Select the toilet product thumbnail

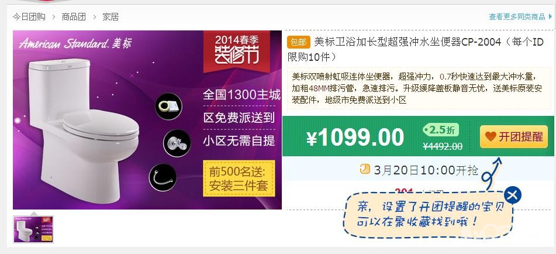[33, 229]
